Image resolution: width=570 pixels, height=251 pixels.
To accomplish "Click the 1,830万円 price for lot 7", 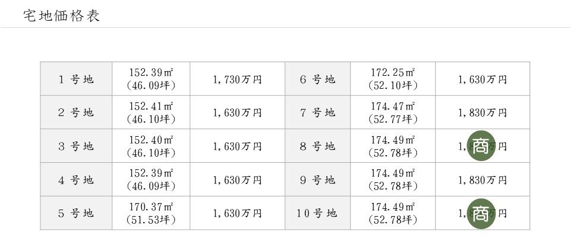I will tap(482, 112).
